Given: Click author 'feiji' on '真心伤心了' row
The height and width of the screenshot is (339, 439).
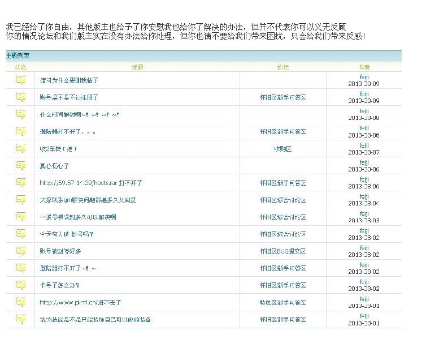Looking at the screenshot, I should pos(364,162).
